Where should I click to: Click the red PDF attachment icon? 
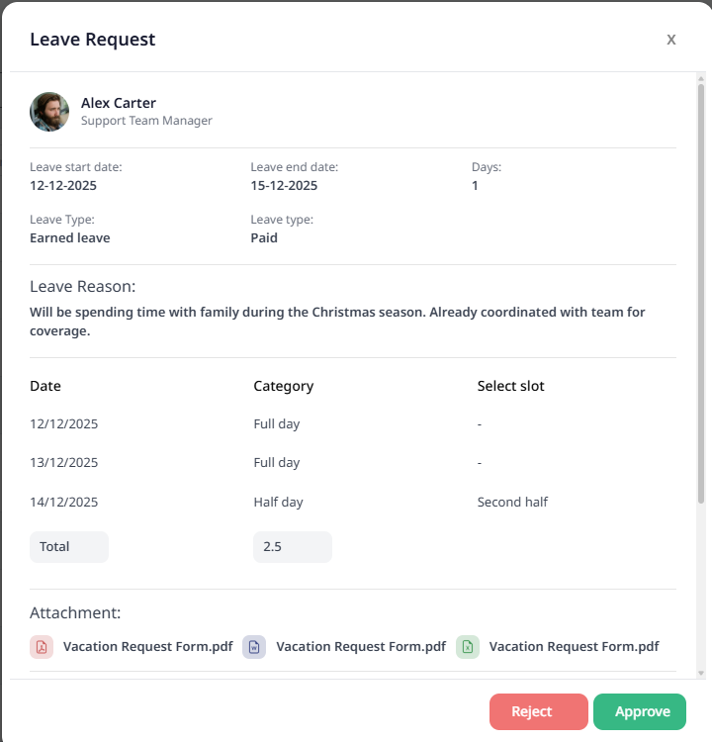pyautogui.click(x=42, y=647)
